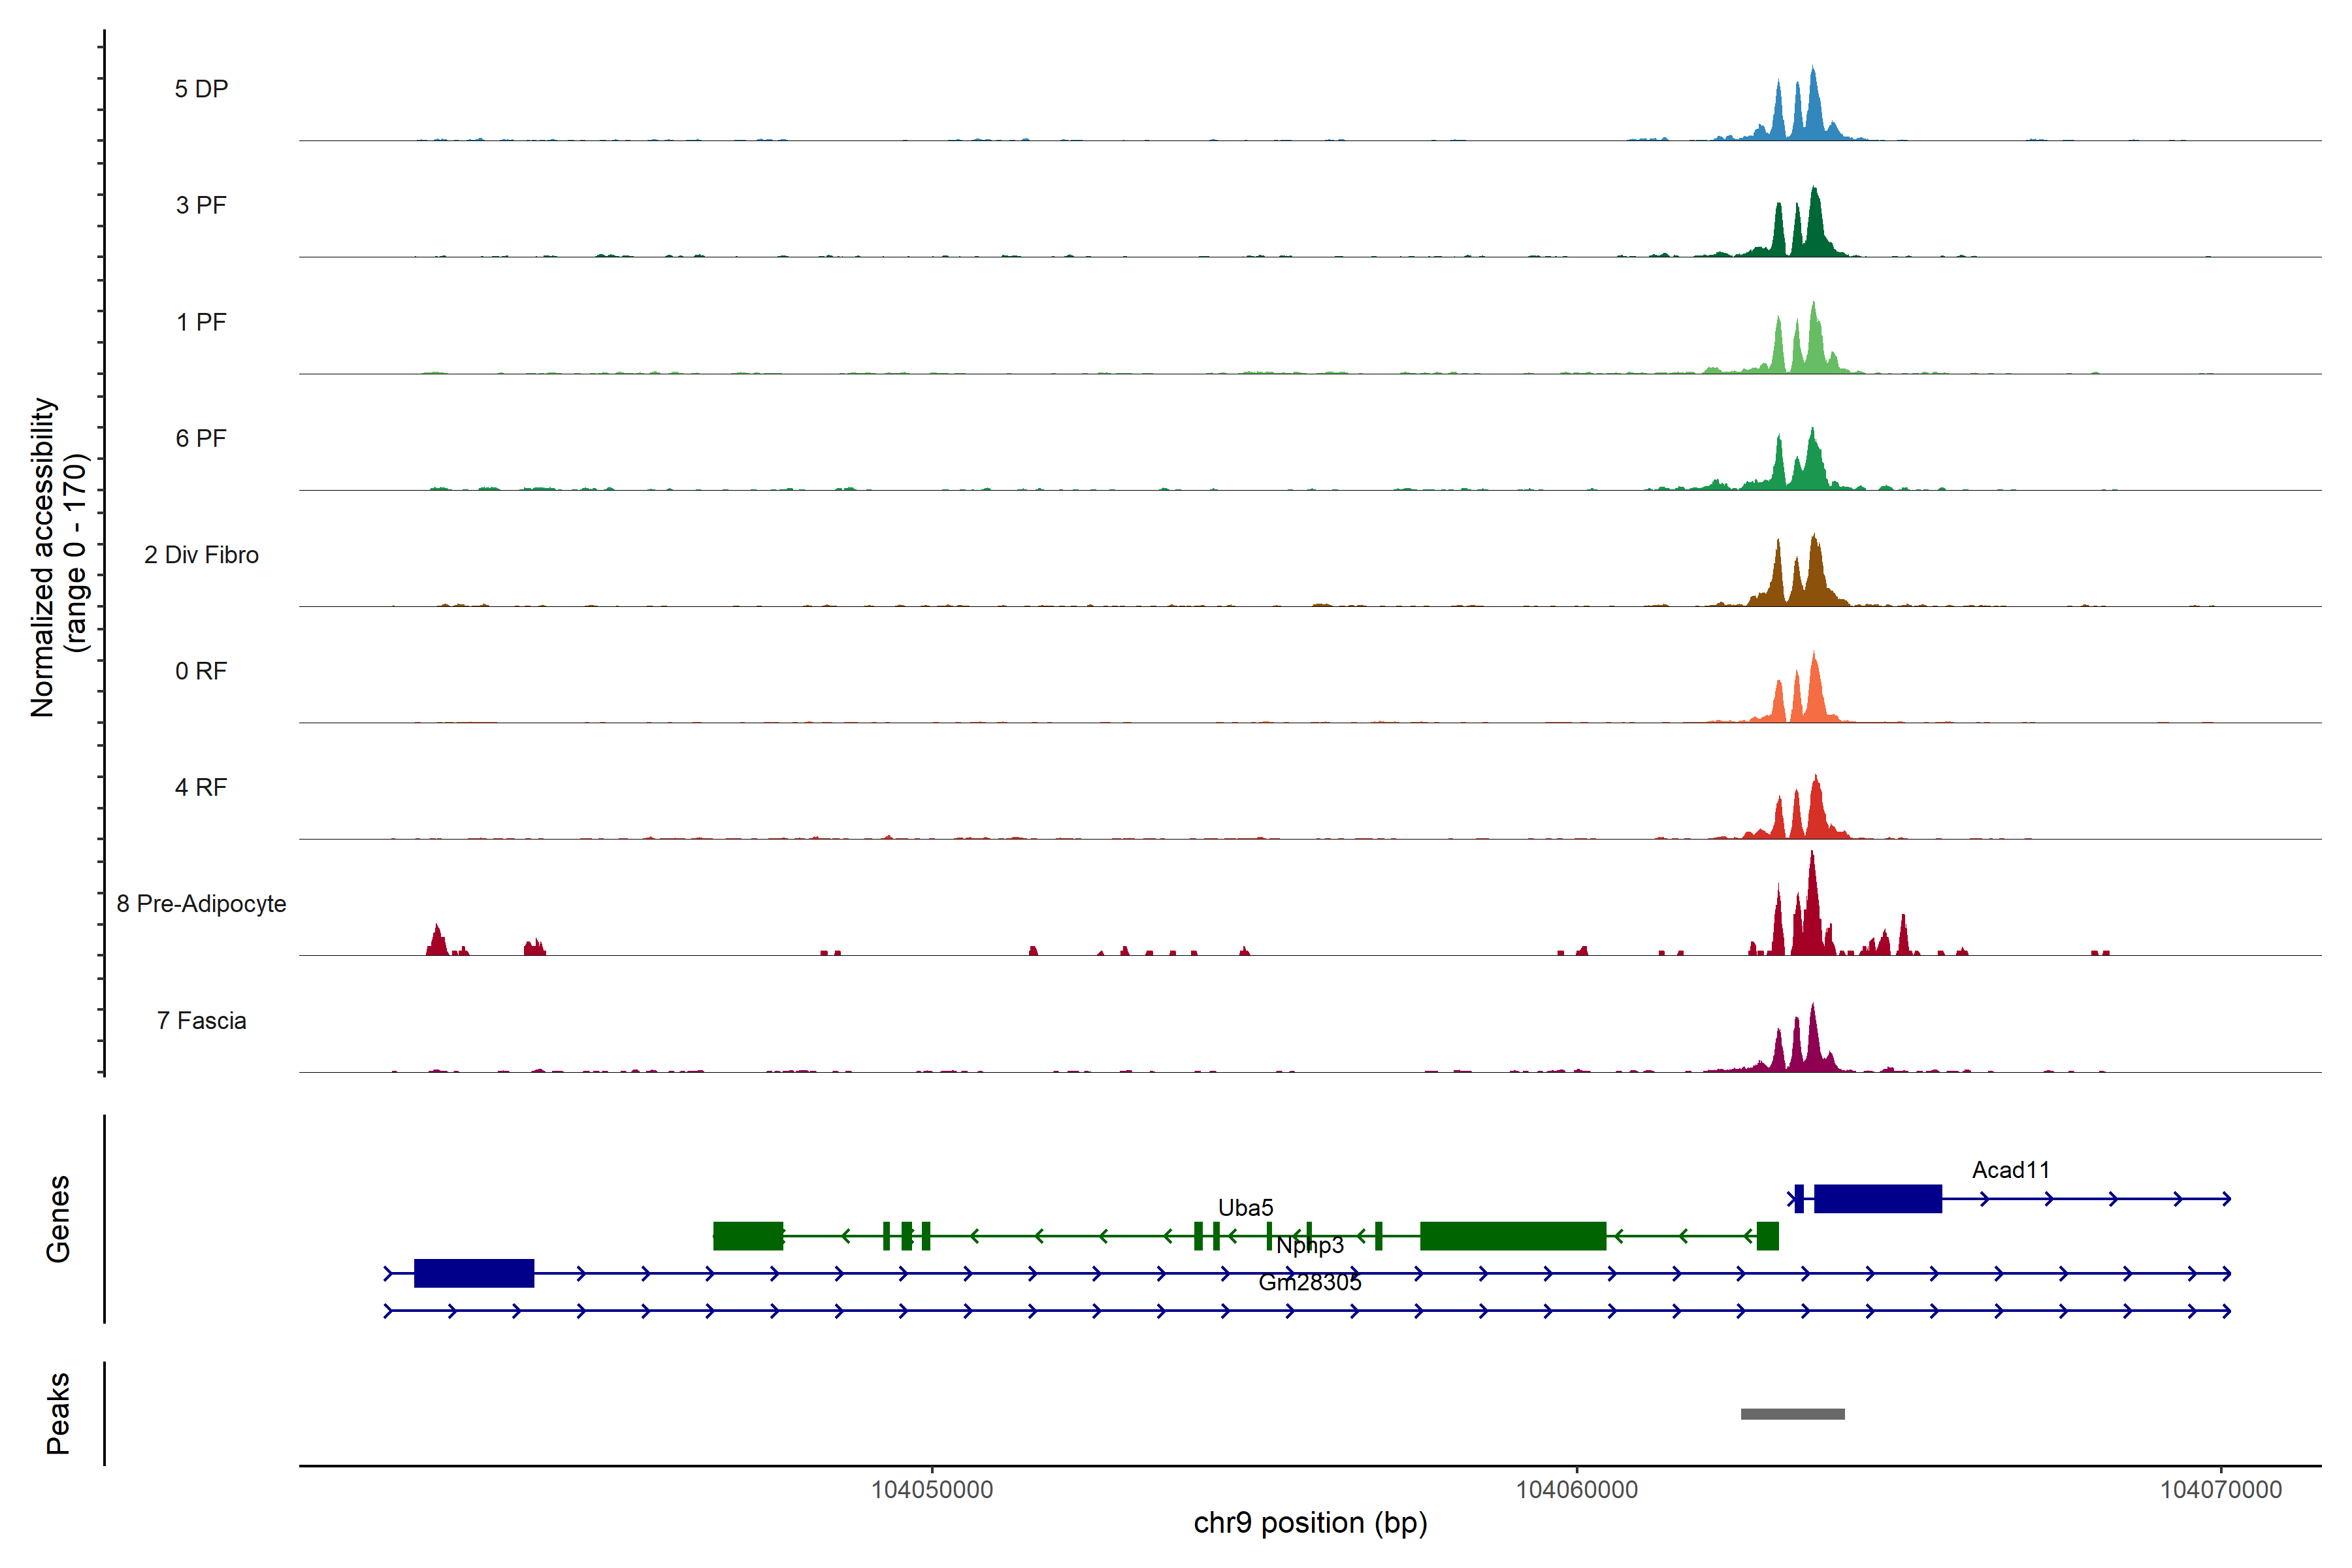
Task: Click the 8 Pre-Adipocyte track label
Action: click(x=201, y=904)
